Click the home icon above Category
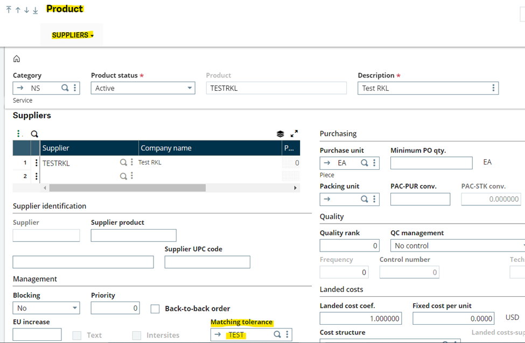The height and width of the screenshot is (343, 525). [x=17, y=58]
